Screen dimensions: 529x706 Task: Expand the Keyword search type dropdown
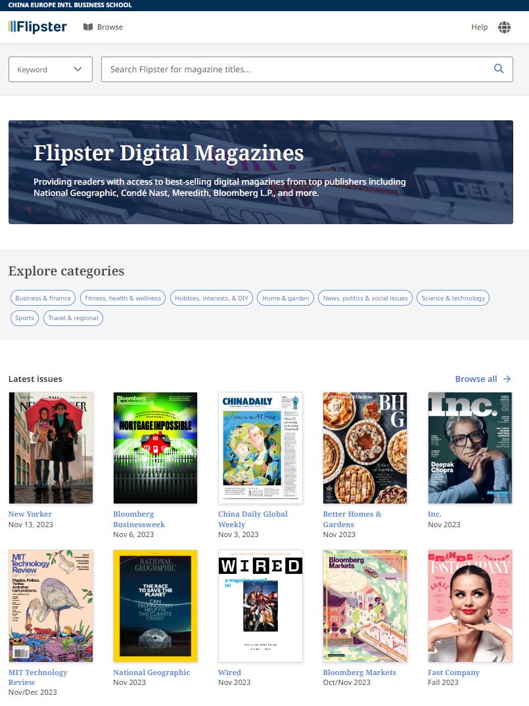[50, 69]
